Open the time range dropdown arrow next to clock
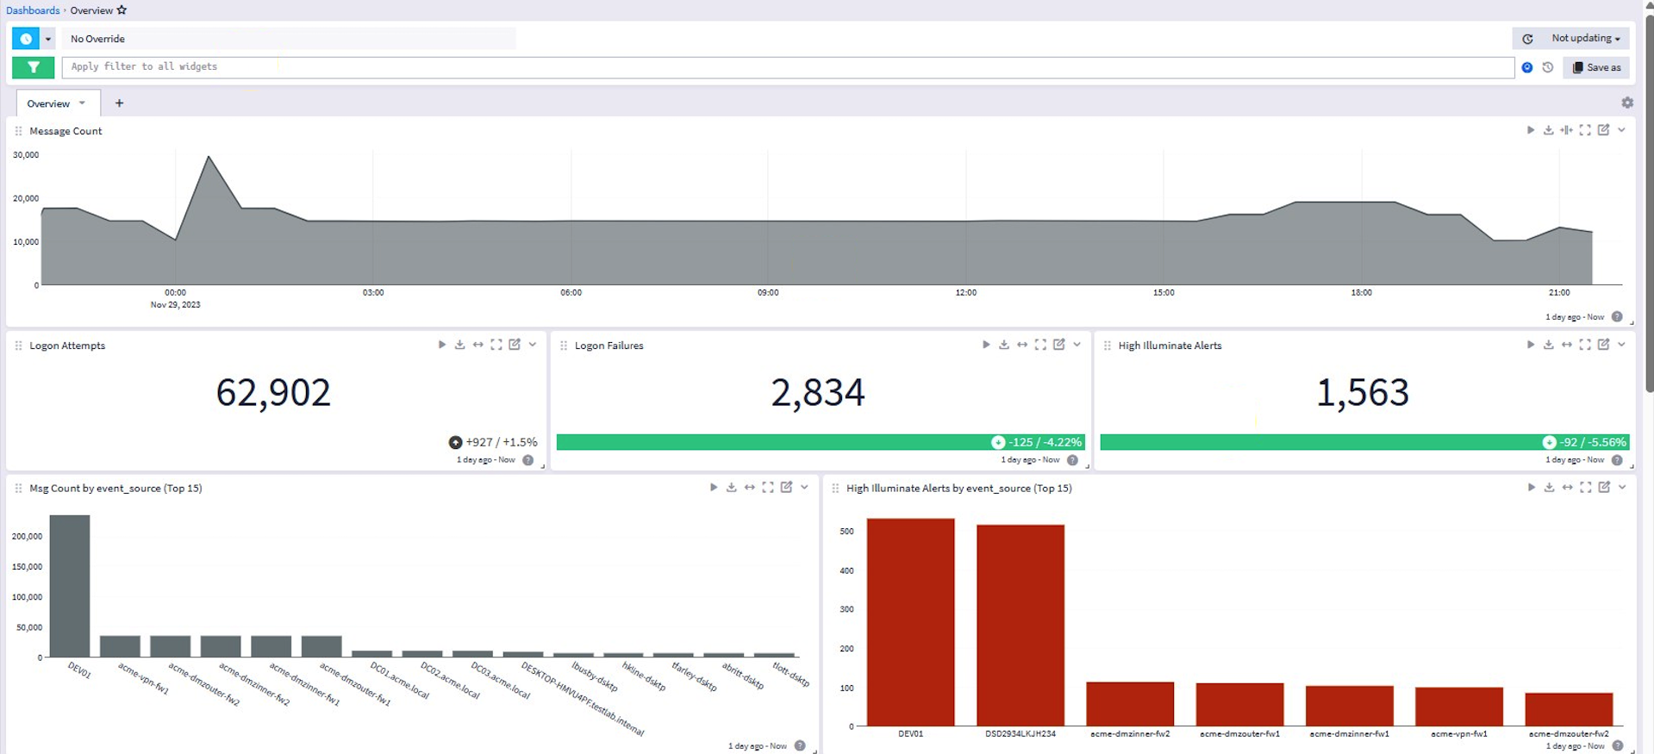 tap(48, 39)
